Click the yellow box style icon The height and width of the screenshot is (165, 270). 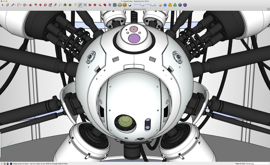click(125, 5)
